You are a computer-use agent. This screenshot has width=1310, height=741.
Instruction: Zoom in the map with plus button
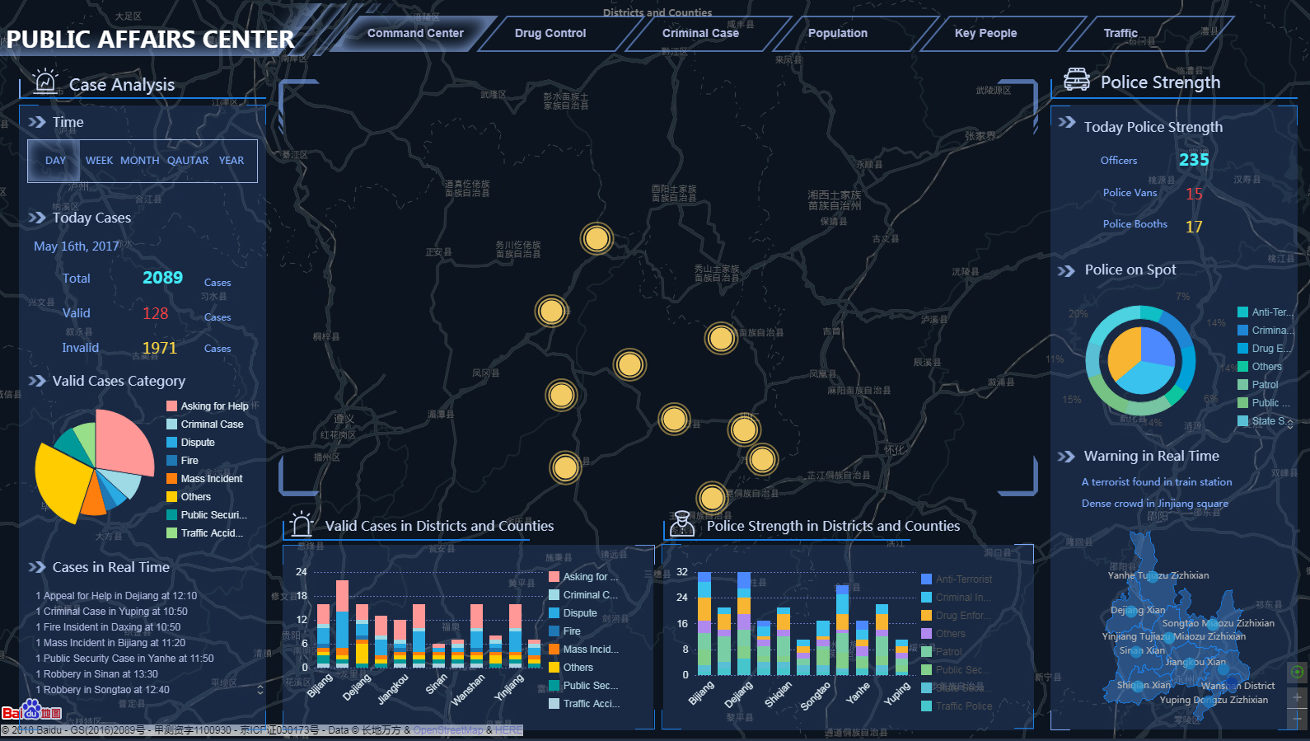(x=1297, y=697)
